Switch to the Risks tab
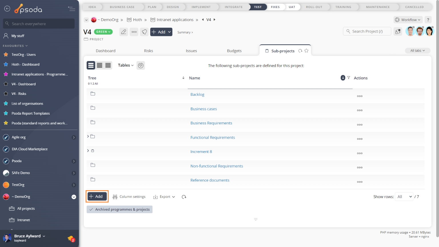Image resolution: width=439 pixels, height=247 pixels. pyautogui.click(x=148, y=51)
